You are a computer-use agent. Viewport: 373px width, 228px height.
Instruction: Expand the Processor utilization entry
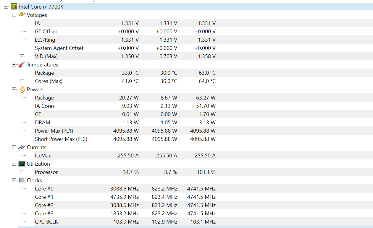[x=22, y=172]
